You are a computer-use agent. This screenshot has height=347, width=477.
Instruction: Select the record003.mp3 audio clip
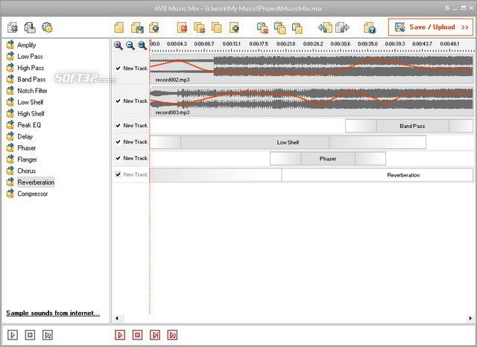click(312, 101)
